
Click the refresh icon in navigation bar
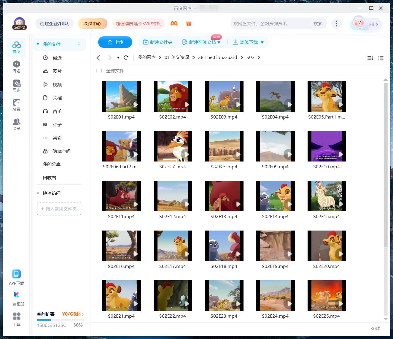point(126,57)
